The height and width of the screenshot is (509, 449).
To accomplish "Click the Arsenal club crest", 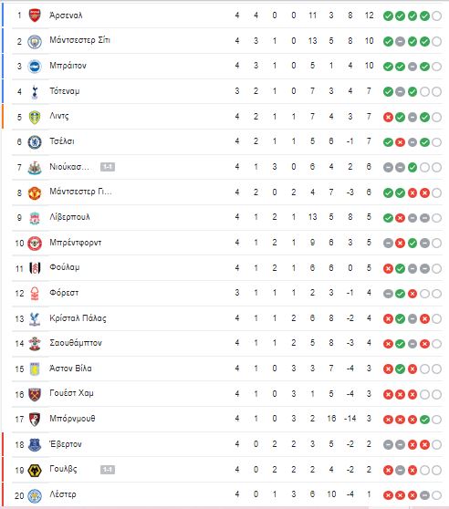I will tap(35, 16).
